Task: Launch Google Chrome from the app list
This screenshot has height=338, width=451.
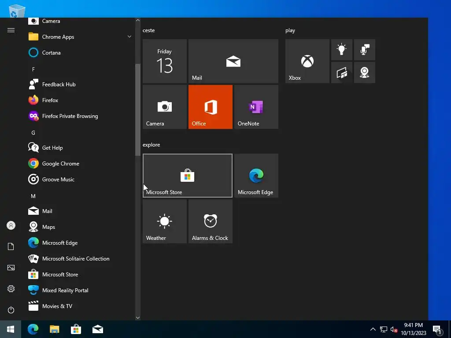Action: (x=81, y=164)
